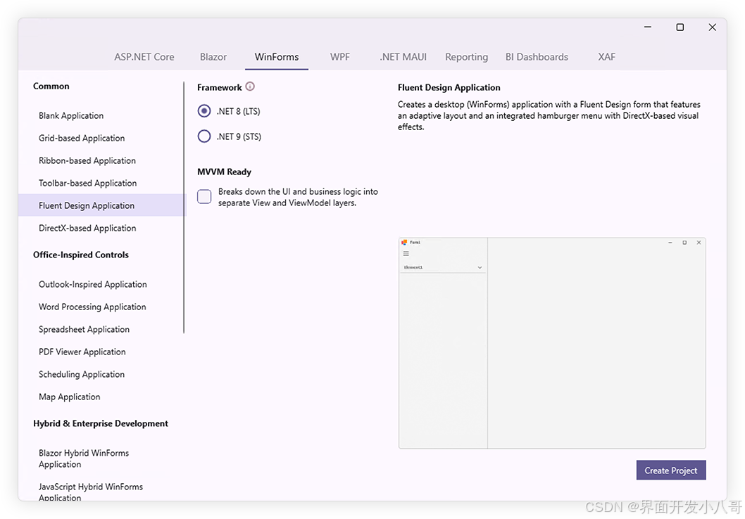
Task: Select the WinForms tab
Action: pos(277,57)
